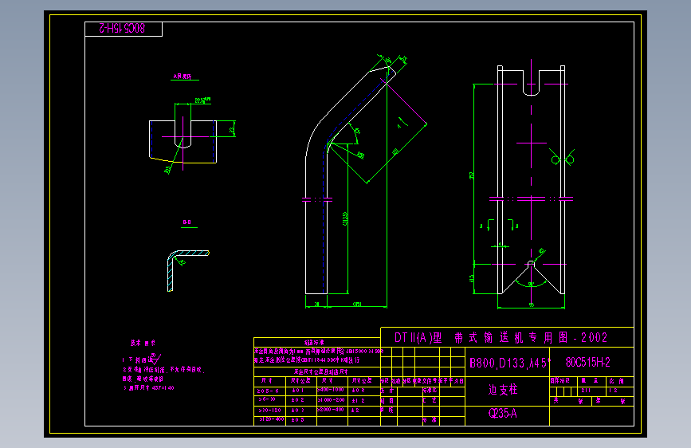Click the 90° angle arc in the V-notch
Viewport: 691px width, 448px height.
pyautogui.click(x=532, y=284)
